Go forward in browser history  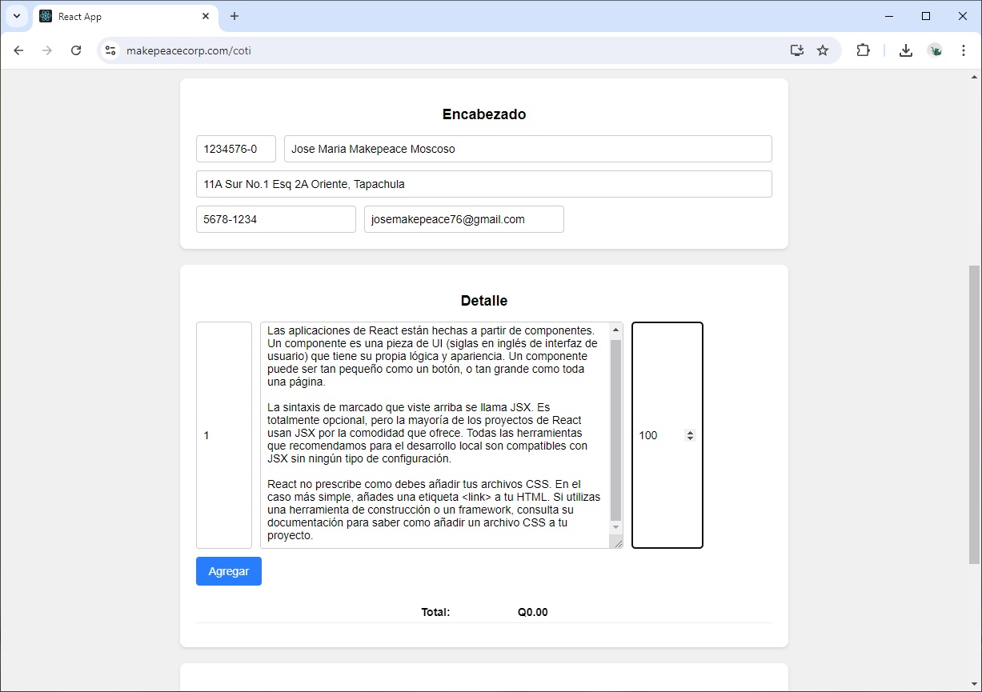(47, 50)
